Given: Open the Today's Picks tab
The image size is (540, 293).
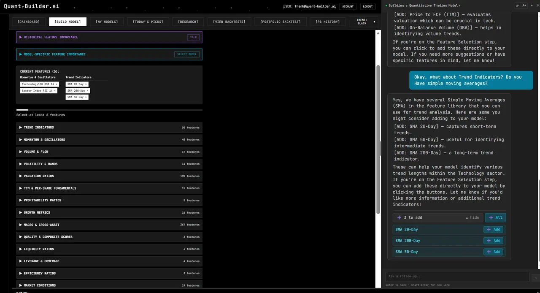Looking at the screenshot, I should 148,22.
